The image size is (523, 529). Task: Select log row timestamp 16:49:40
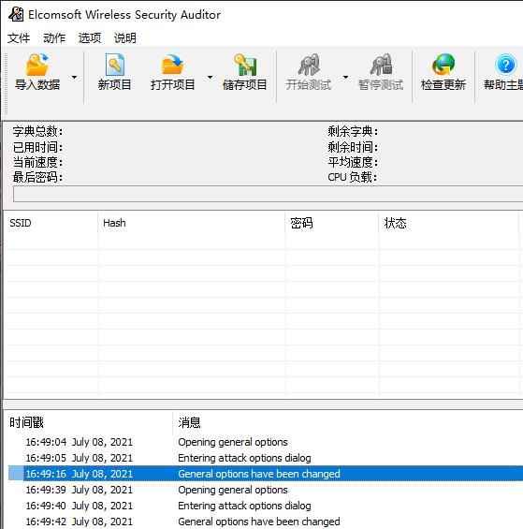(80, 506)
